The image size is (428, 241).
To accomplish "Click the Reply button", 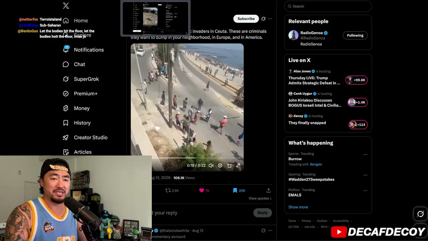I will [x=262, y=213].
